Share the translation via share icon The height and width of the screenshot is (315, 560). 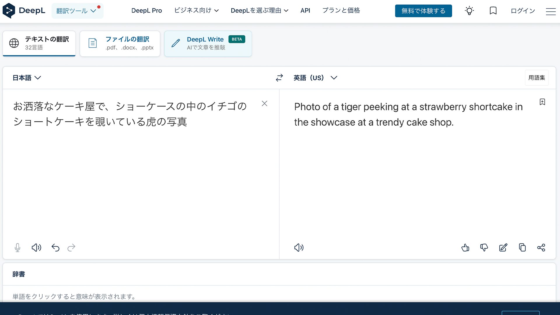coord(541,248)
